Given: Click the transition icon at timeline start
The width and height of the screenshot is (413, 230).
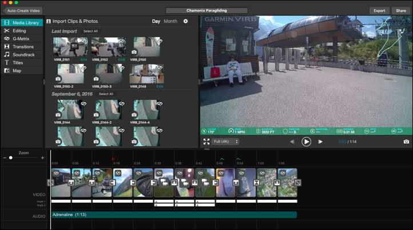Looking at the screenshot, I should 50,183.
